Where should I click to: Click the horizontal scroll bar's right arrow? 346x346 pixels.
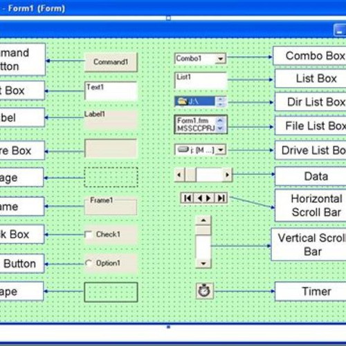(x=227, y=174)
